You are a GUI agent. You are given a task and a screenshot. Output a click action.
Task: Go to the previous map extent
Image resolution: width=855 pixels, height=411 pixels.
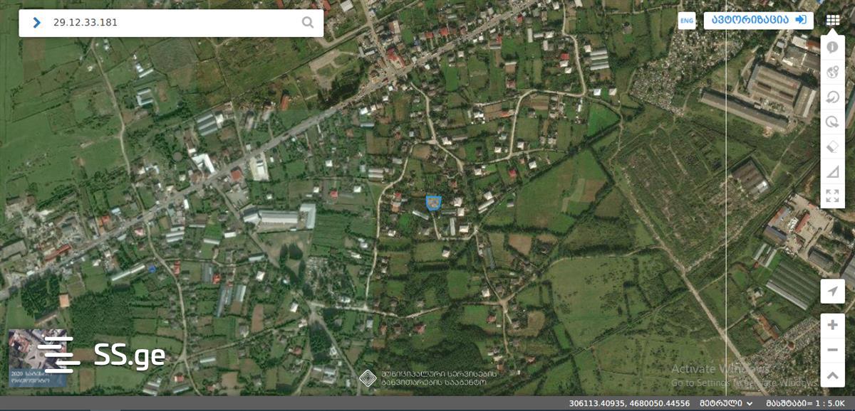[832, 97]
